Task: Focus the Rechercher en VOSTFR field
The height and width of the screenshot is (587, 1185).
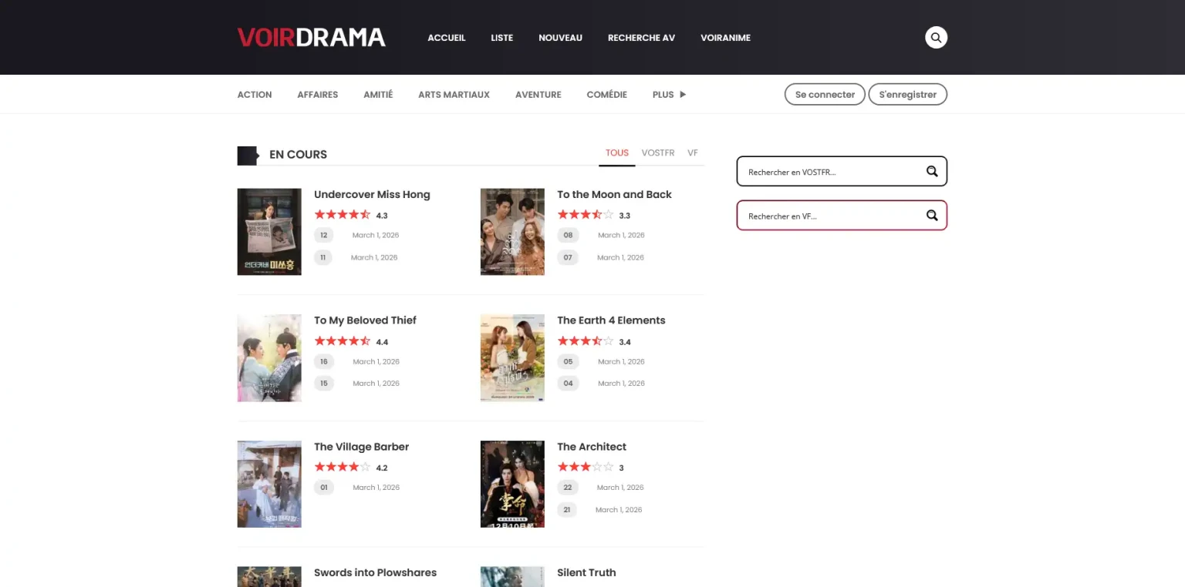Action: tap(842, 172)
